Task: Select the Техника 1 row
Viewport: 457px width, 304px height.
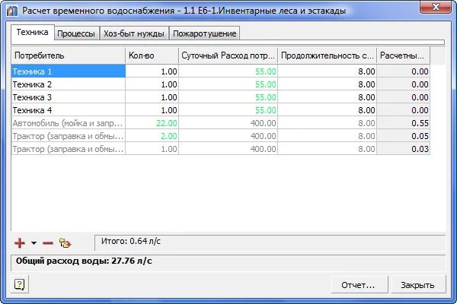Action: click(220, 71)
